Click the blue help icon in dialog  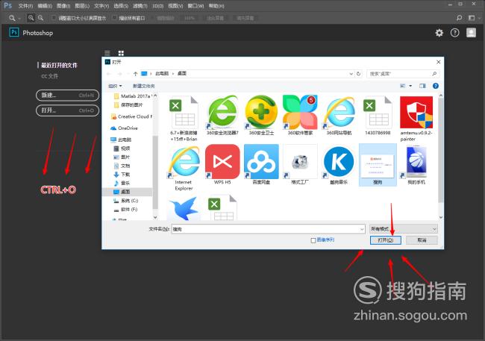pos(436,86)
